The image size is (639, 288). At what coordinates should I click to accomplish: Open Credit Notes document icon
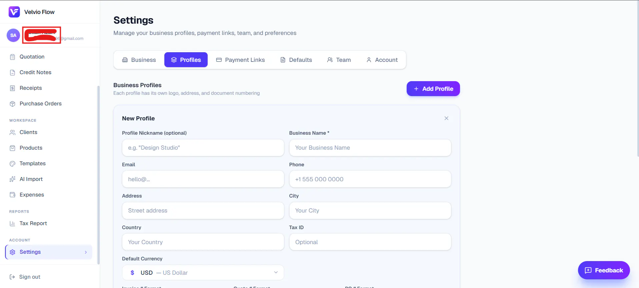pyautogui.click(x=12, y=72)
